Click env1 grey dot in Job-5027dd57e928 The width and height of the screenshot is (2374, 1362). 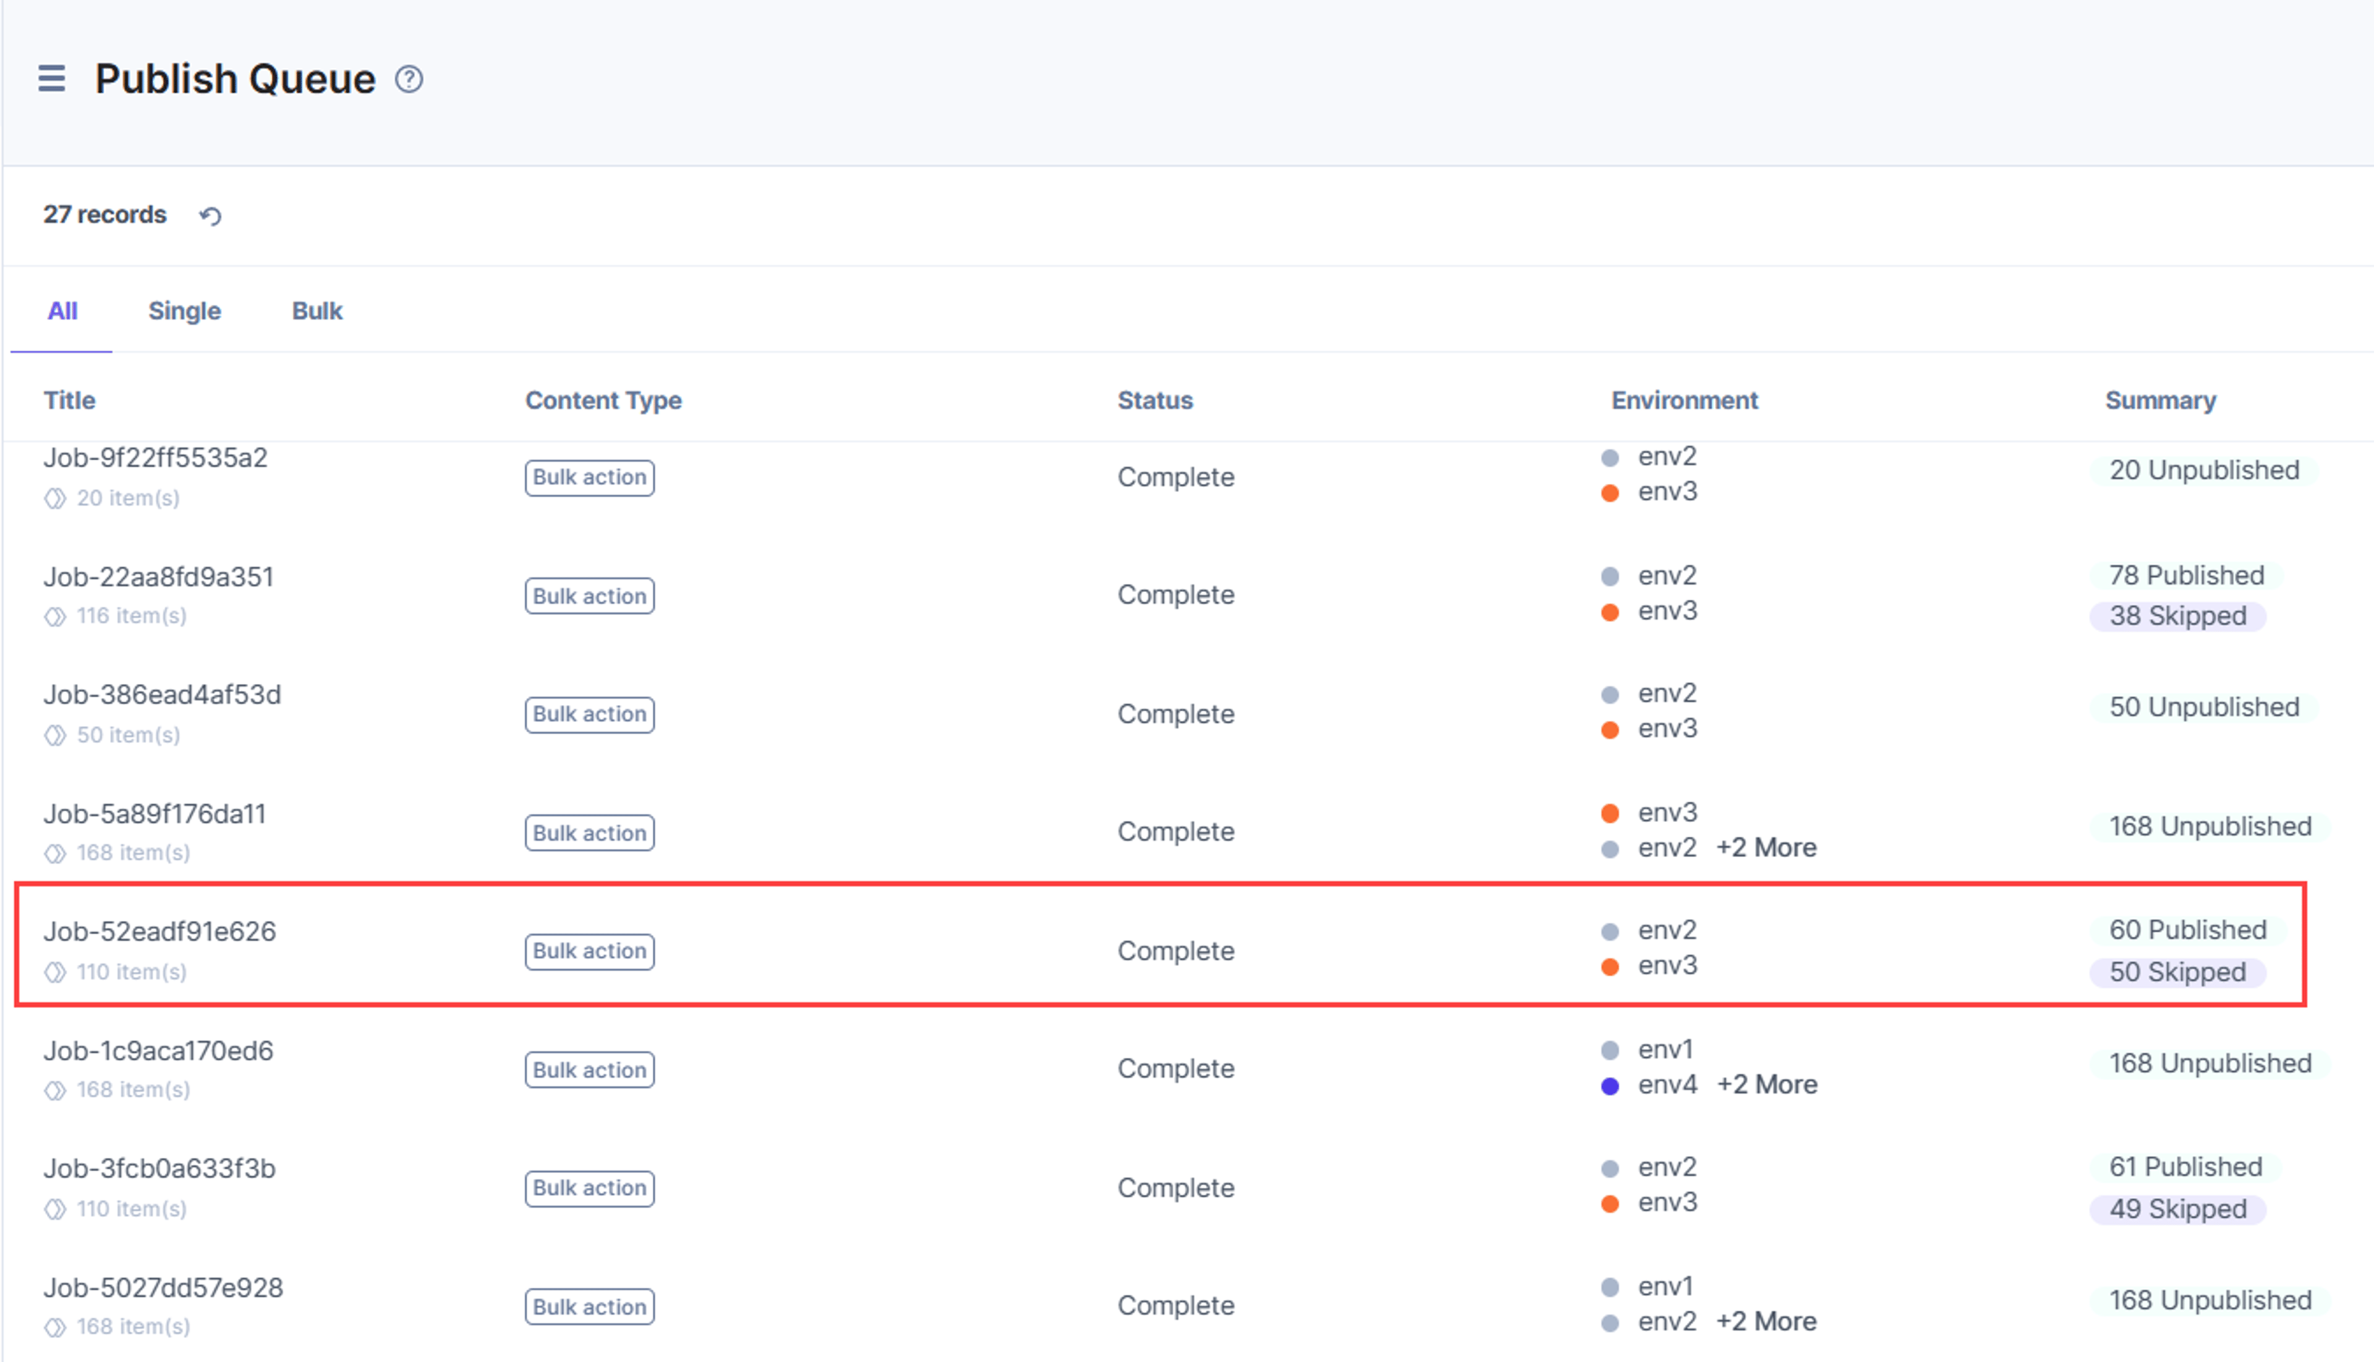tap(1609, 1288)
